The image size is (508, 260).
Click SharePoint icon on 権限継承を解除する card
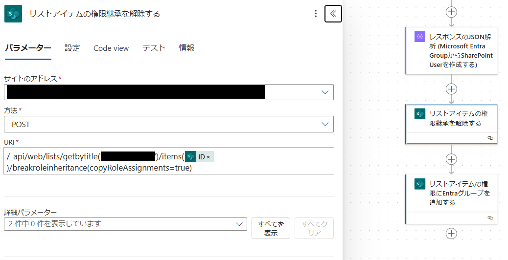click(420, 113)
